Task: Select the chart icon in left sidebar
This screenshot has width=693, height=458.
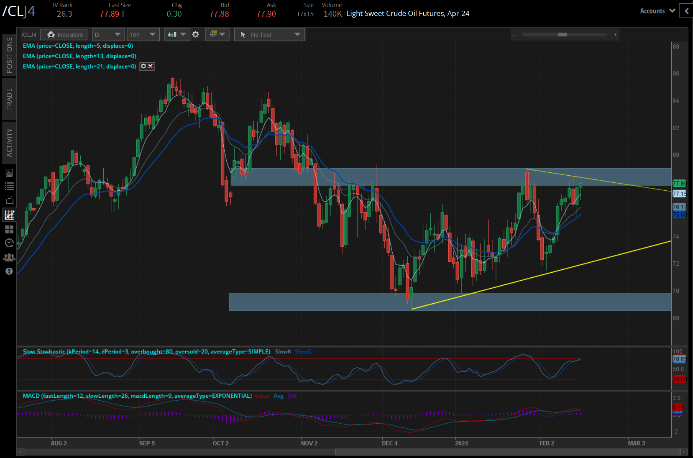Action: (9, 215)
